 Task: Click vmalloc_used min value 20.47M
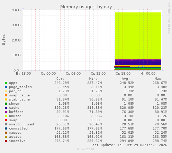pyautogui.click(x=96, y=124)
